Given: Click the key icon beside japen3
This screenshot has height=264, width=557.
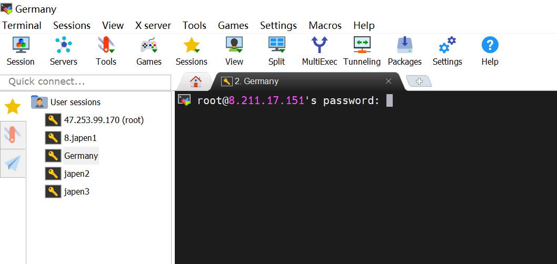Looking at the screenshot, I should click(x=53, y=191).
